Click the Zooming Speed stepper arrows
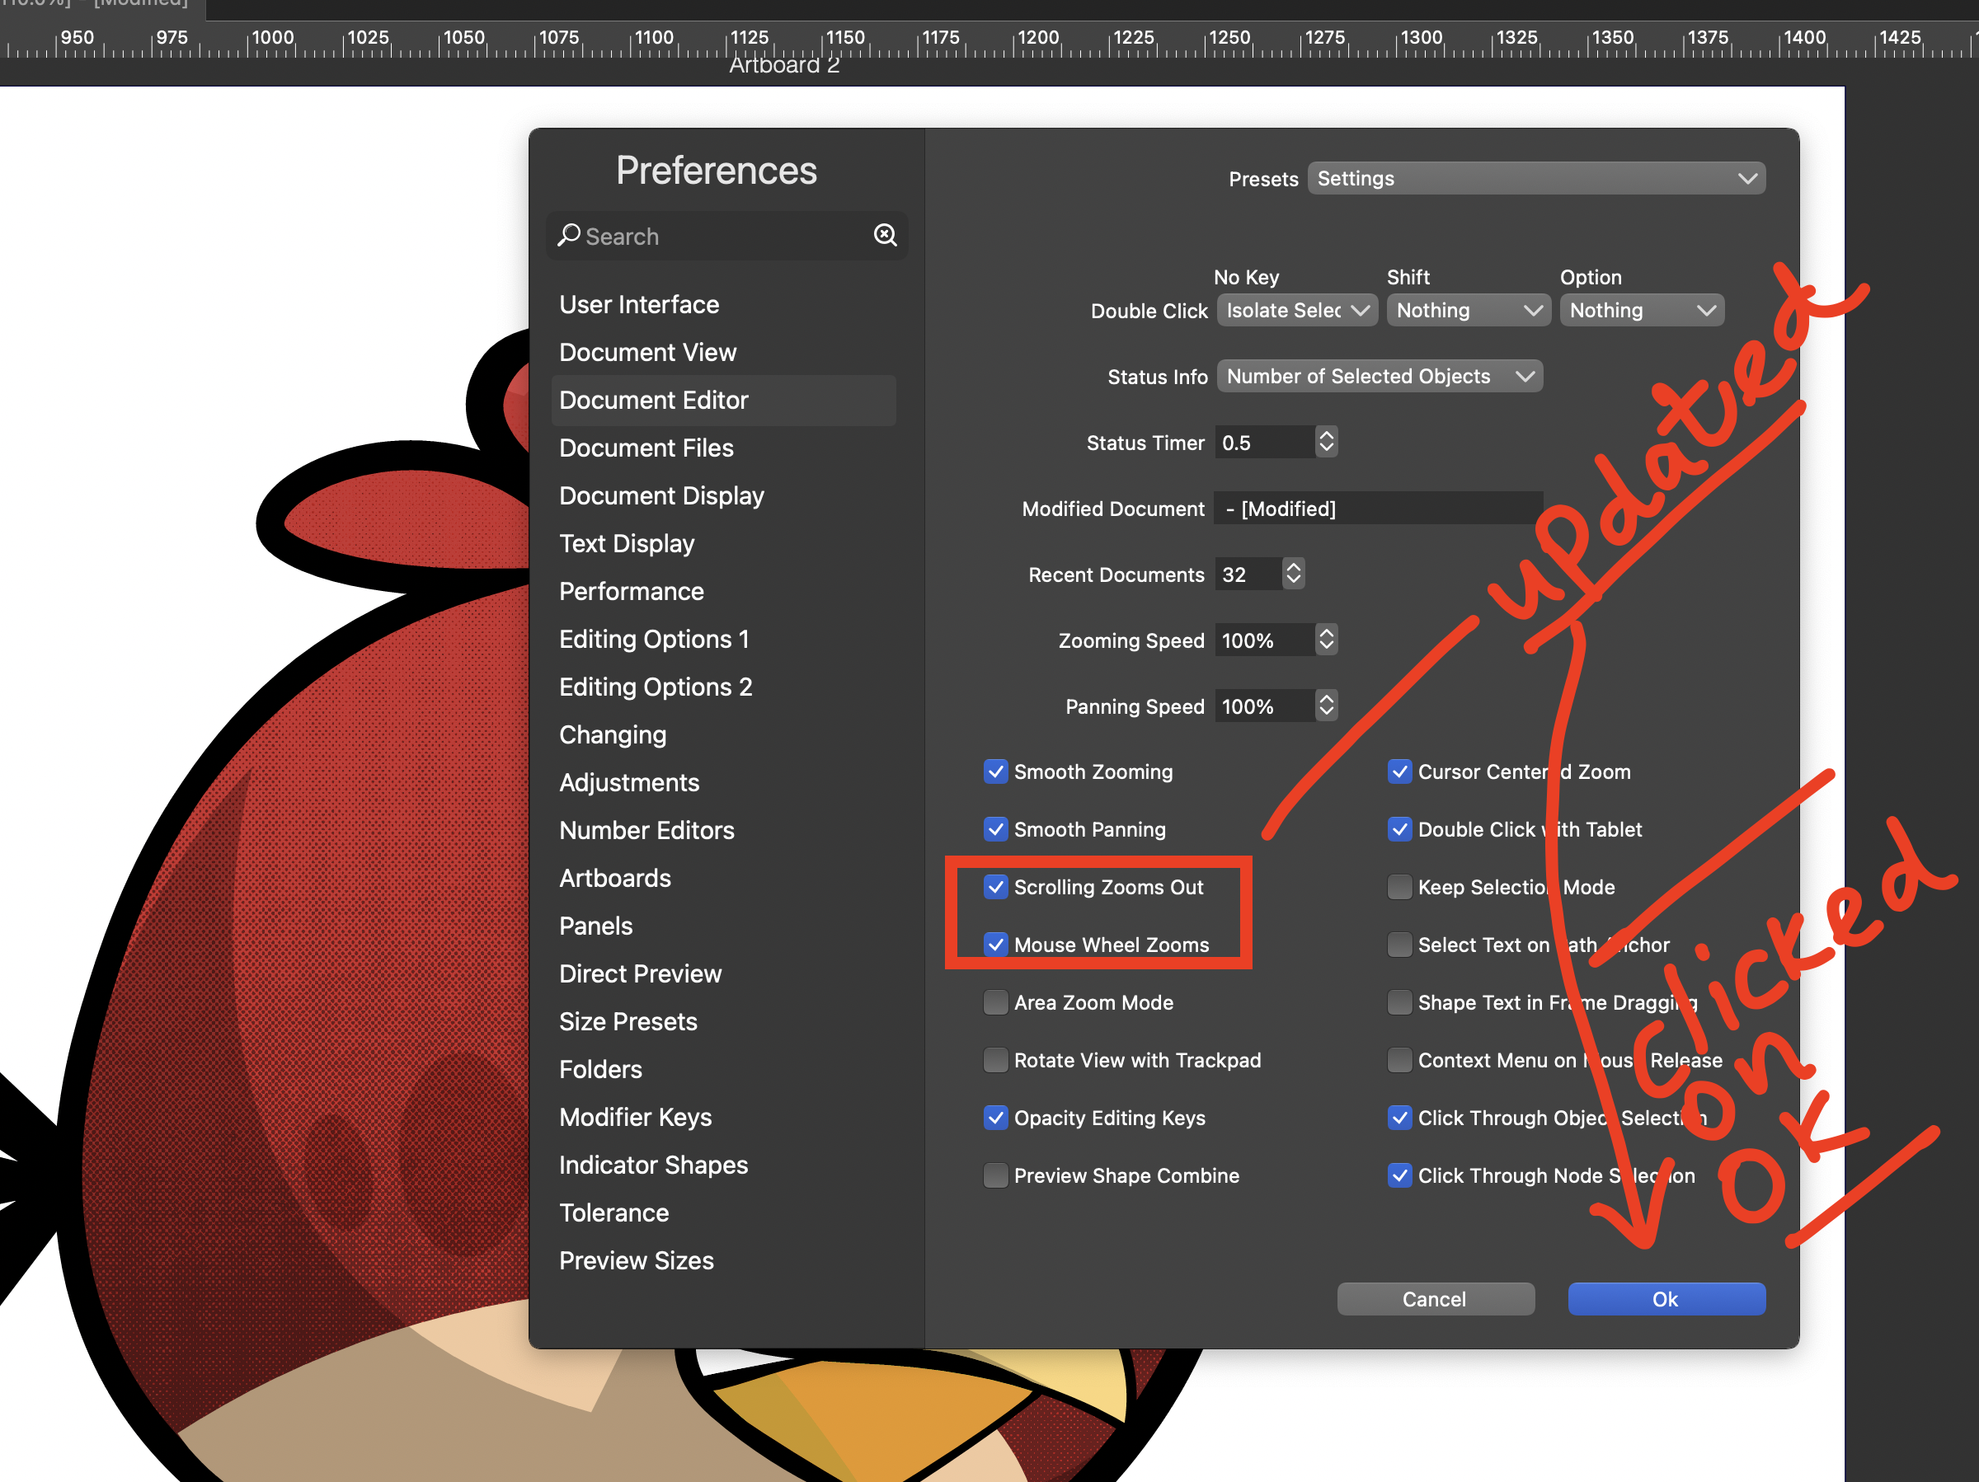Viewport: 1979px width, 1482px height. coord(1326,640)
